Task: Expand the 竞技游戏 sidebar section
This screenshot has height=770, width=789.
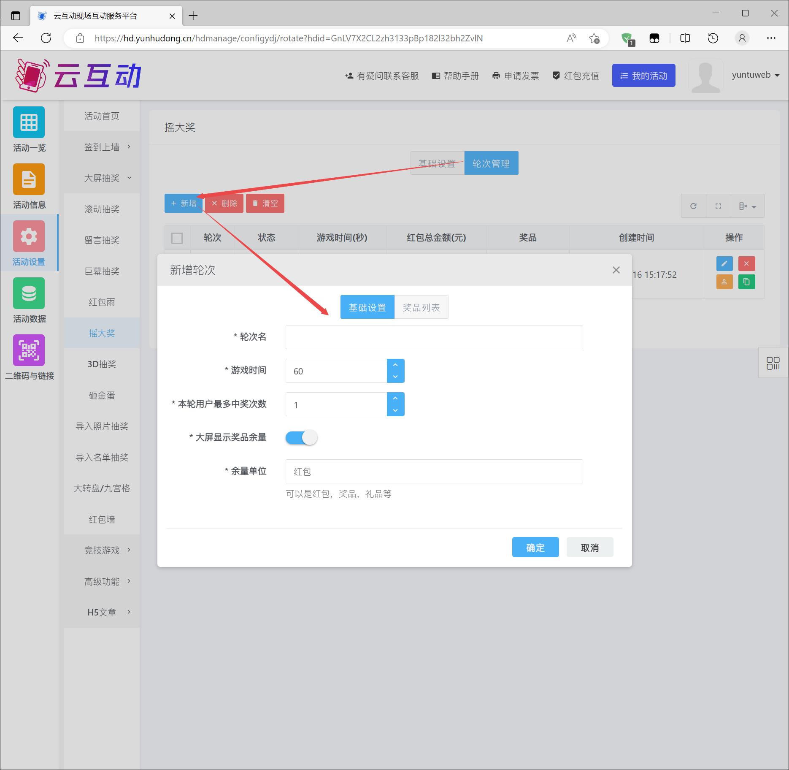Action: click(101, 550)
